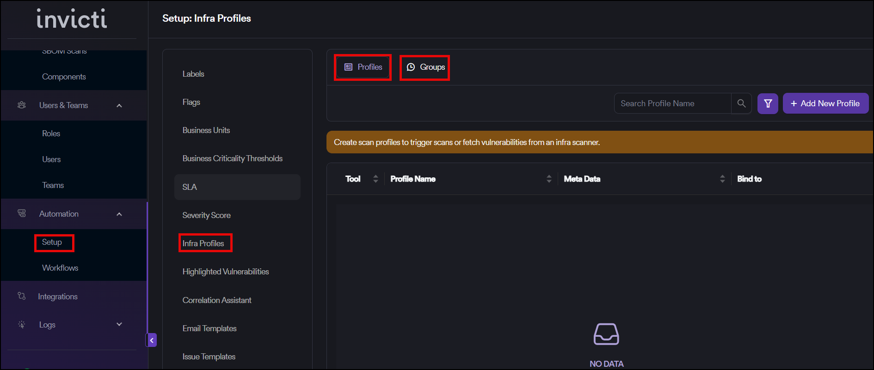
Task: Click the sidebar collapse arrow button
Action: tap(151, 340)
